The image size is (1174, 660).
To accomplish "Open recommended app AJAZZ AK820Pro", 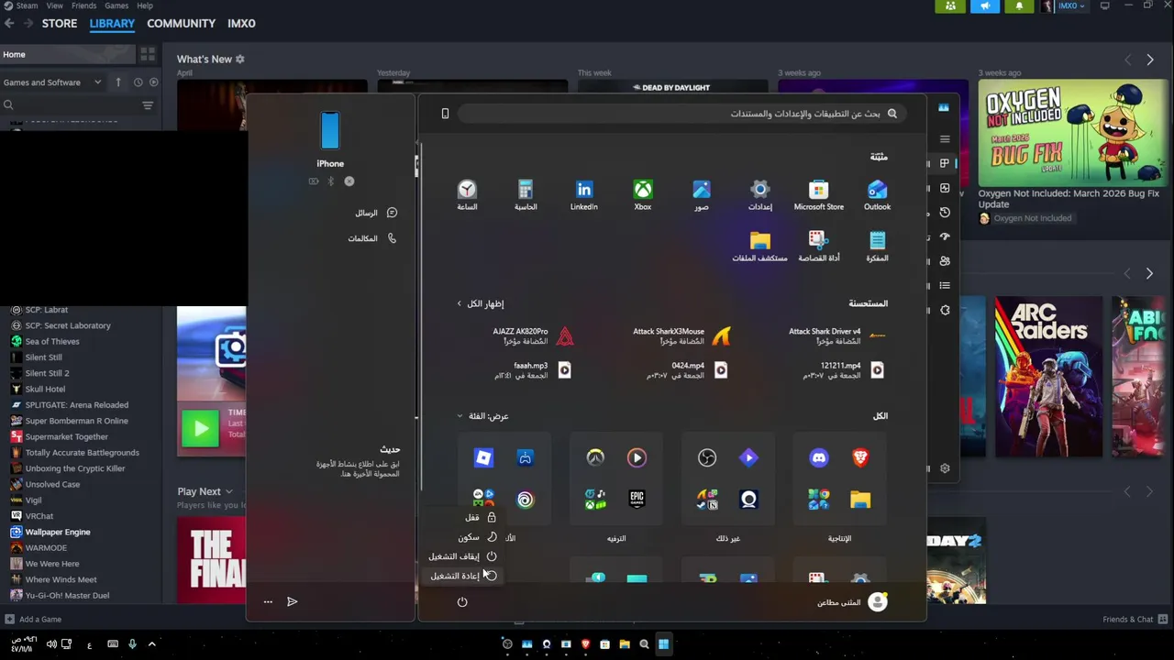I will (534, 336).
